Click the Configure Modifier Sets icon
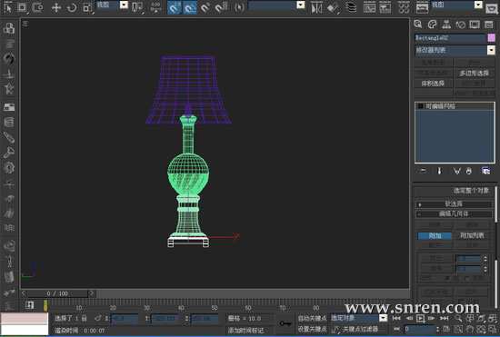Viewport: 500px width, 337px height. tap(485, 171)
